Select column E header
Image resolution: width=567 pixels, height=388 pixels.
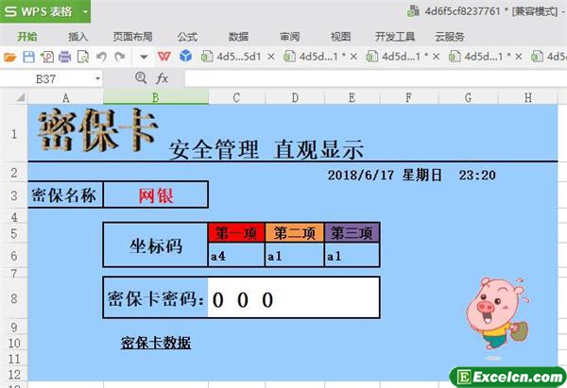click(x=352, y=97)
